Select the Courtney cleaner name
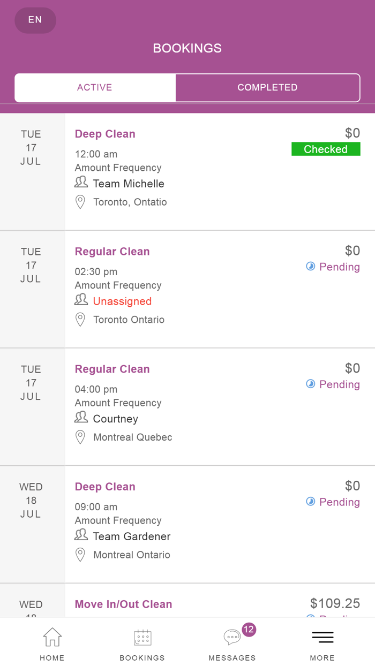This screenshot has width=375, height=666. coord(116,419)
